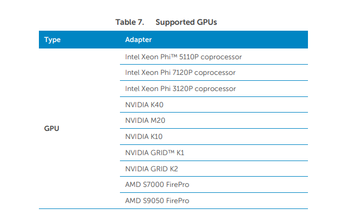Click the Intel Xeon Phi 3120P coprocessor row

[180, 88]
